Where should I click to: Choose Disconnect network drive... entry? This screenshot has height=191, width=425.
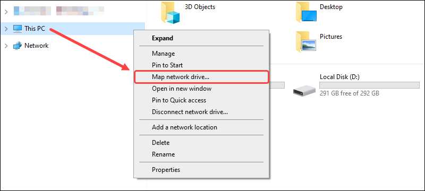[x=201, y=112]
